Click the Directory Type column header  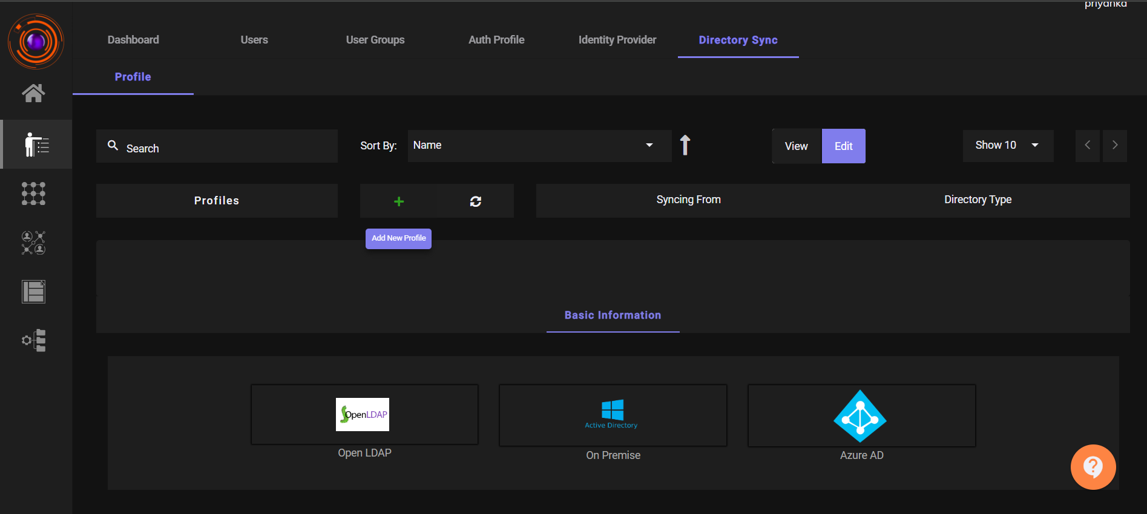[978, 200]
